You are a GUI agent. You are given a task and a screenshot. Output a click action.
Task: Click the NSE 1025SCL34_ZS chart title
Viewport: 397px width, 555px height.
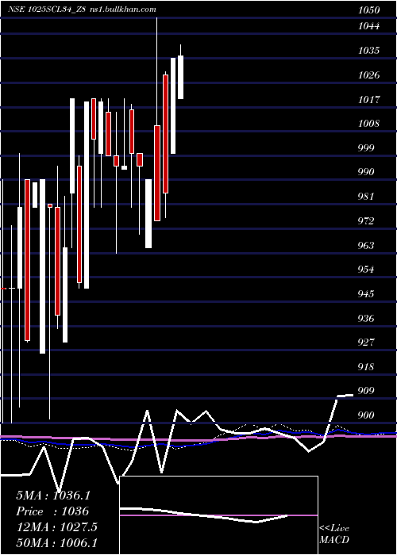46,10
